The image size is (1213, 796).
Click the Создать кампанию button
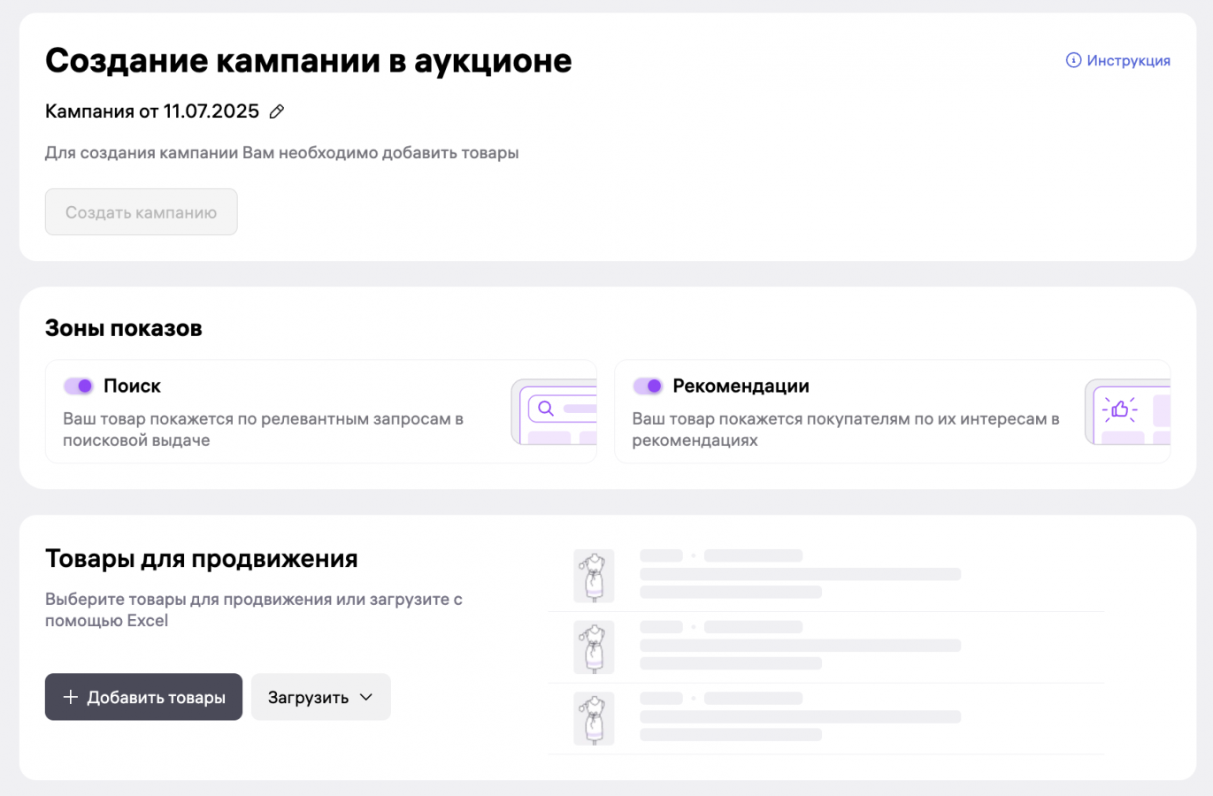click(x=142, y=211)
